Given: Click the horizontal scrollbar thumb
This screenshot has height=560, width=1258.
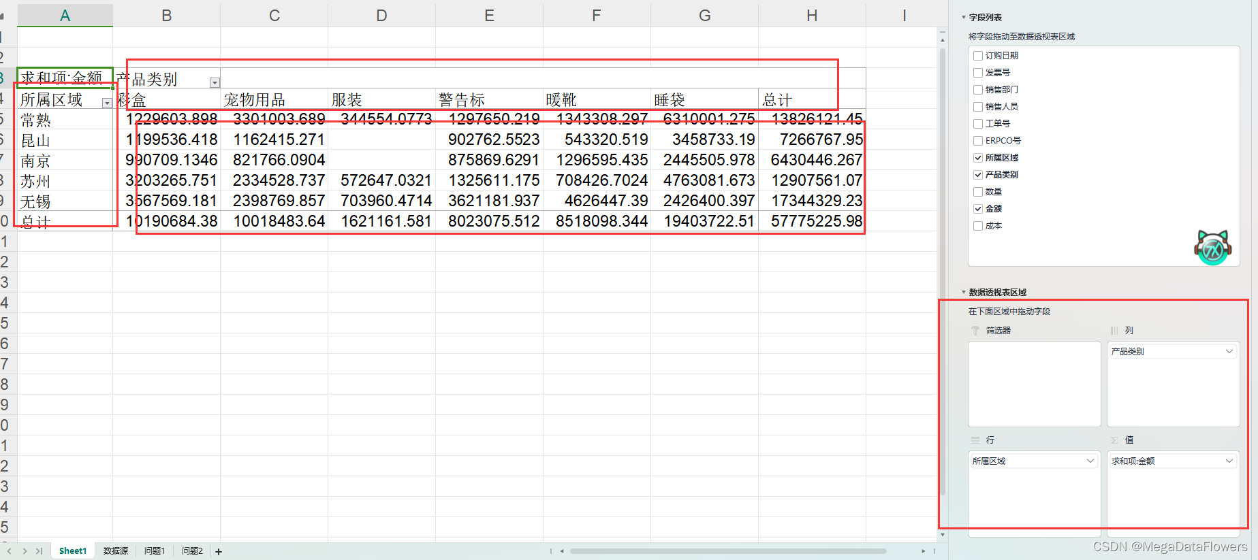Looking at the screenshot, I should click(x=728, y=551).
